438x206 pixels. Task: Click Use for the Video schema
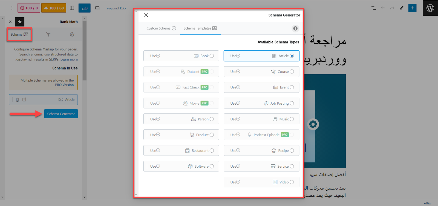tap(235, 182)
